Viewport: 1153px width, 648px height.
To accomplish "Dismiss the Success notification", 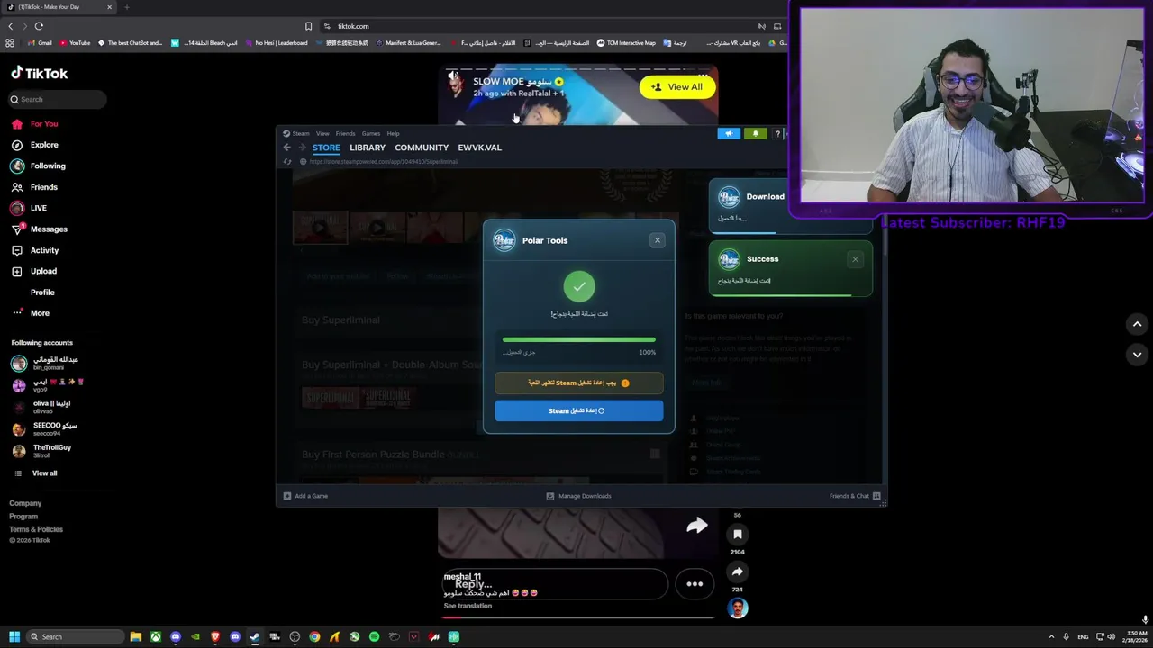I will (x=856, y=260).
